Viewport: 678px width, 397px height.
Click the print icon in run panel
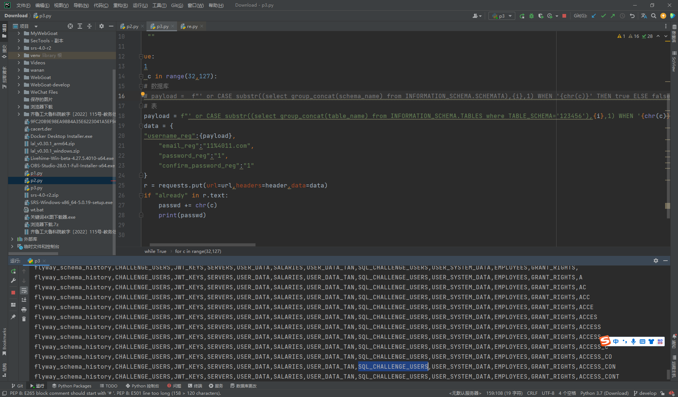coord(24,310)
